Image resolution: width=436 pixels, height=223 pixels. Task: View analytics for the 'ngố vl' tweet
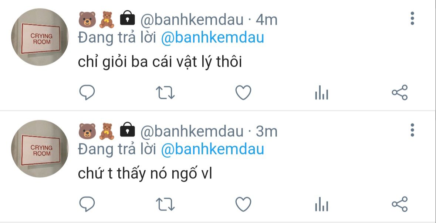click(321, 205)
